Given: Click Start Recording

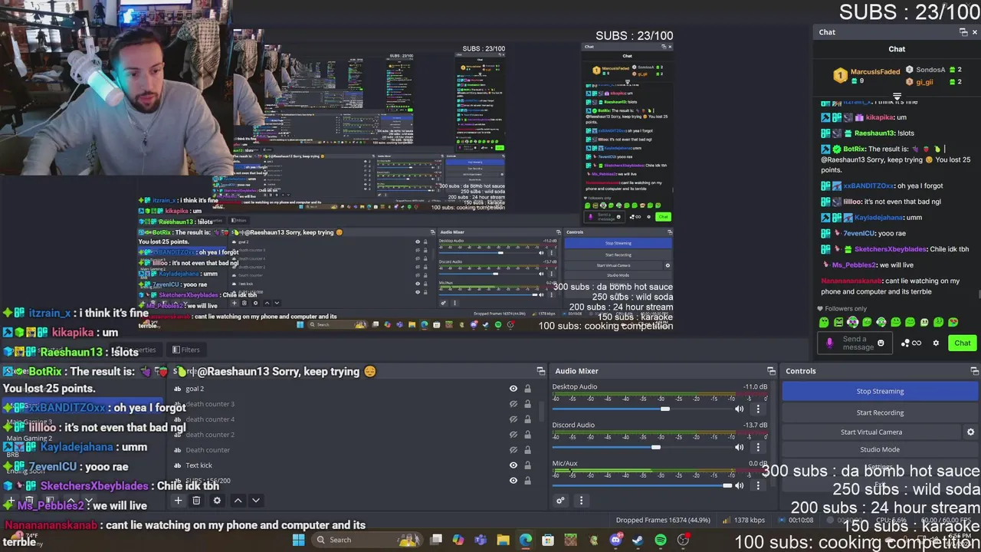Looking at the screenshot, I should (x=880, y=412).
